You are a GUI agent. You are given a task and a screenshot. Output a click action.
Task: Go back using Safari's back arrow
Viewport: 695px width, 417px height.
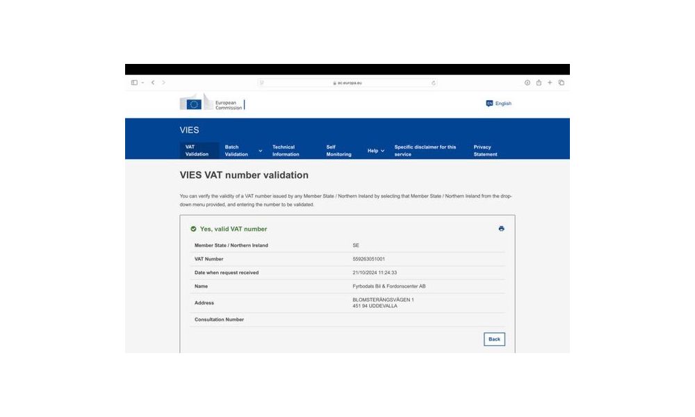153,83
